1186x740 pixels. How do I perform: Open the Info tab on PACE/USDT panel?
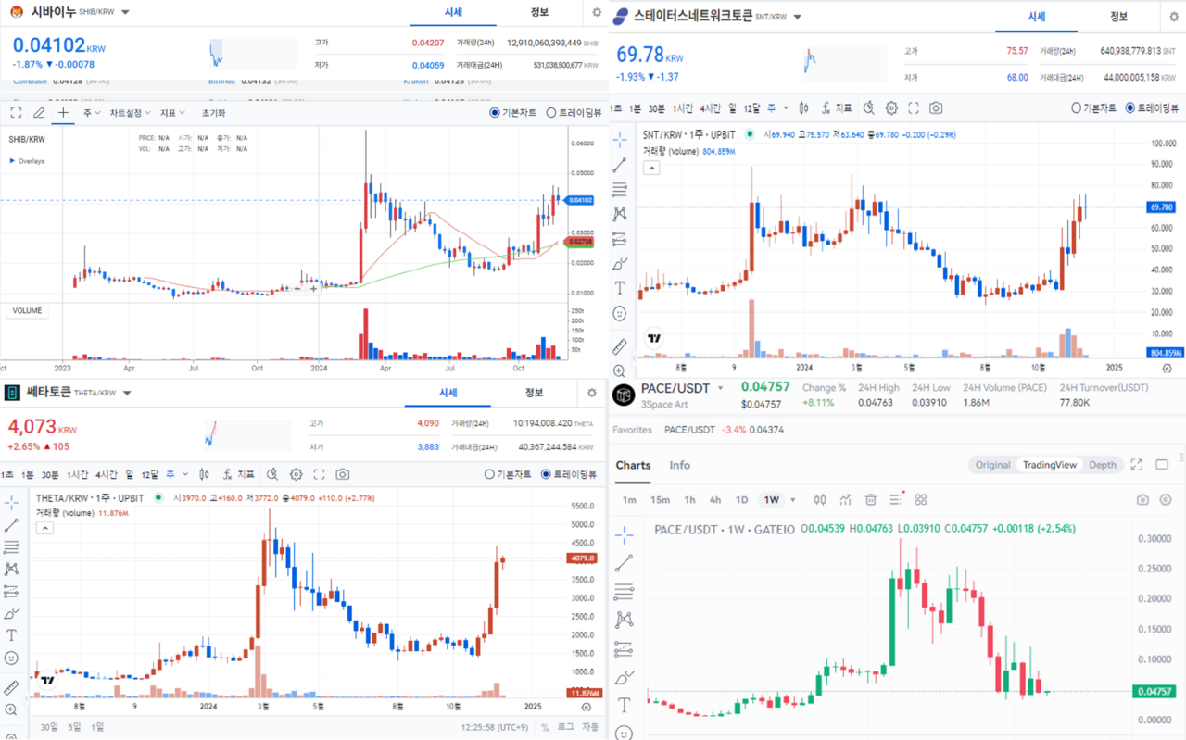(679, 465)
